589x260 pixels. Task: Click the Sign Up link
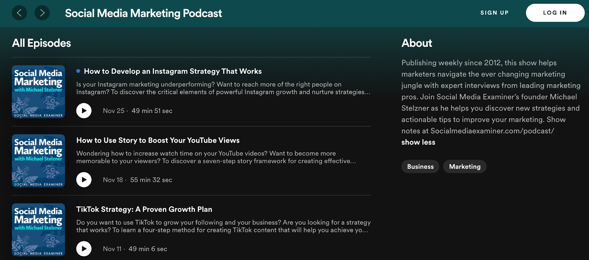point(494,13)
